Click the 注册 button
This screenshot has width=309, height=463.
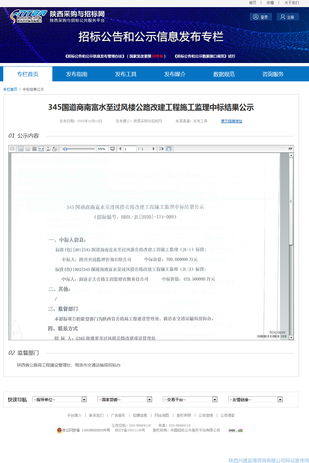[288, 17]
